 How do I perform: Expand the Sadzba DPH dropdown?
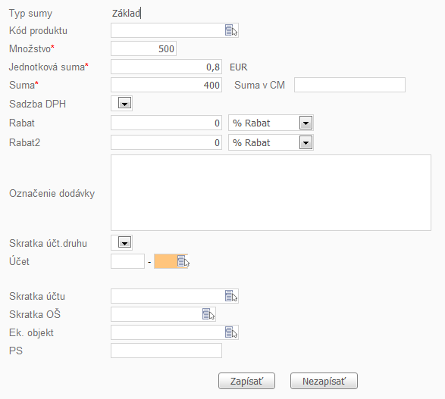tap(124, 104)
